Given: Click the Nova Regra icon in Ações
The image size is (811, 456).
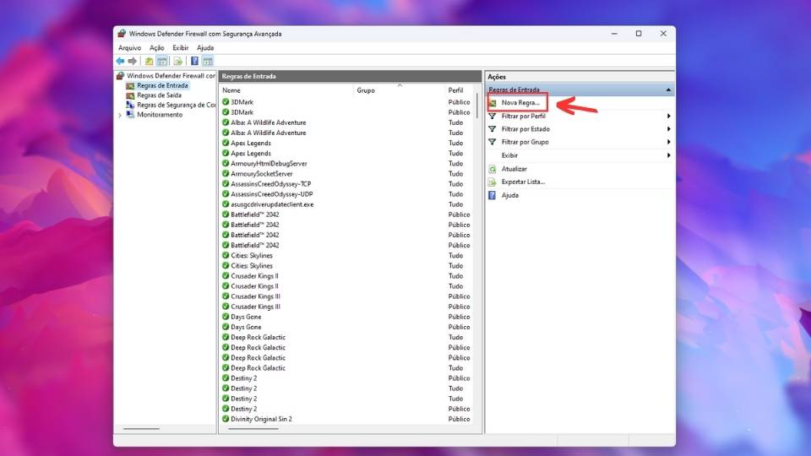Looking at the screenshot, I should [x=493, y=103].
